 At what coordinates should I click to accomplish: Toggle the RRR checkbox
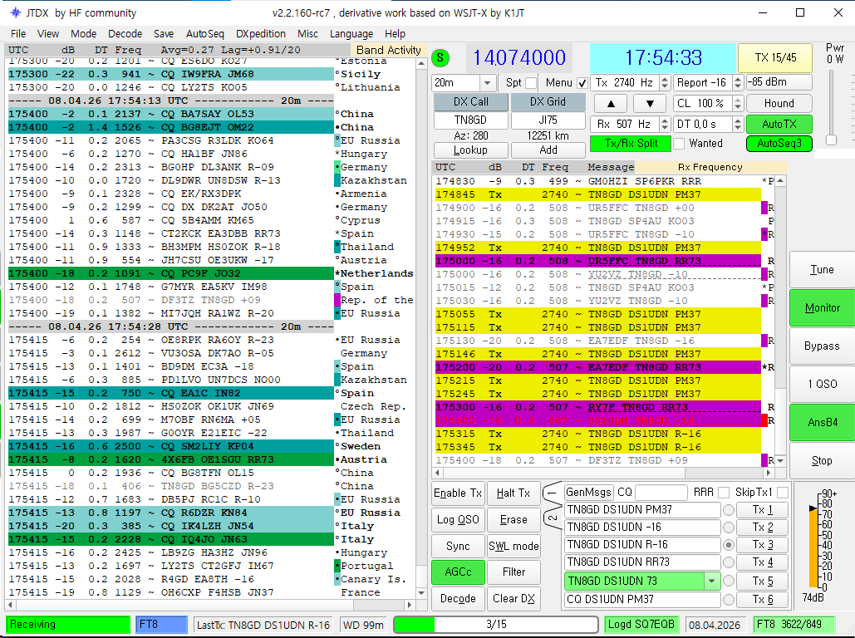(x=724, y=493)
